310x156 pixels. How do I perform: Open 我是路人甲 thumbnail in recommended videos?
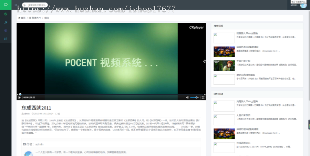pos(224,38)
